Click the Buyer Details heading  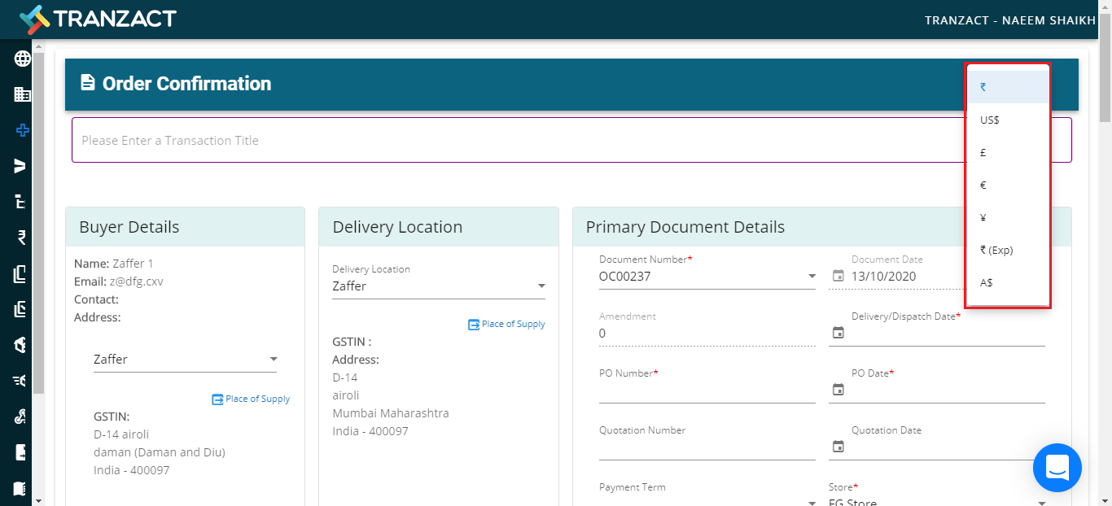click(129, 227)
